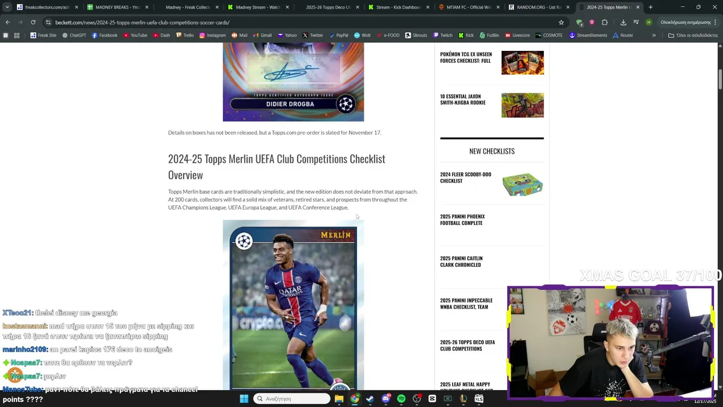The image size is (723, 407).
Task: Open Chrome downloads icon
Action: [x=623, y=22]
